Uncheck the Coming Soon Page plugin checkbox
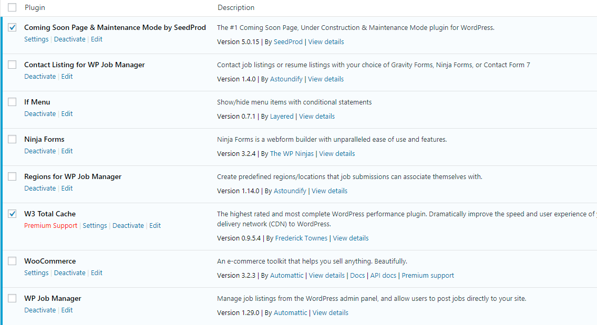The width and height of the screenshot is (597, 325). tap(12, 27)
